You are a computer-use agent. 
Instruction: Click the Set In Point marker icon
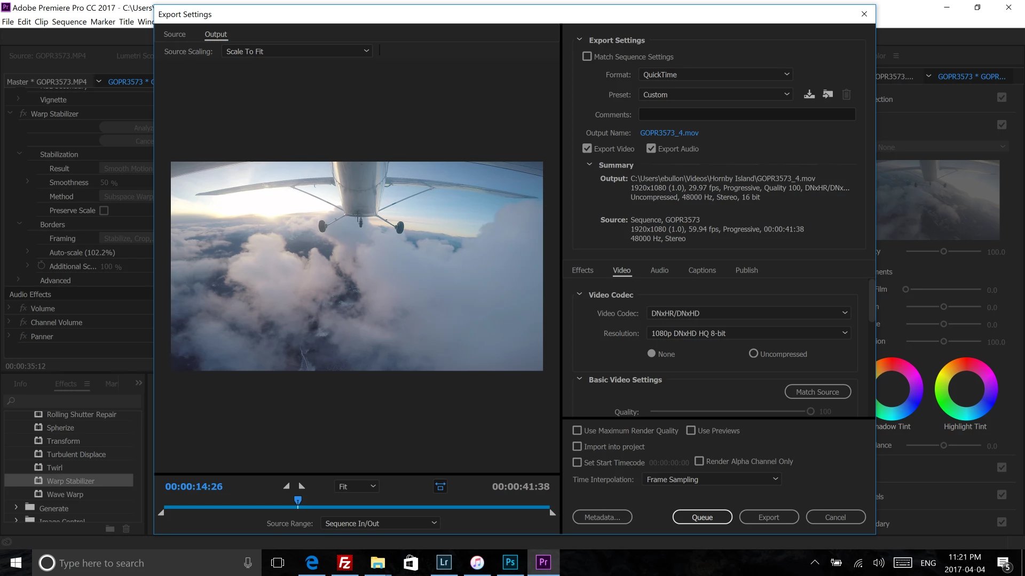click(x=286, y=486)
